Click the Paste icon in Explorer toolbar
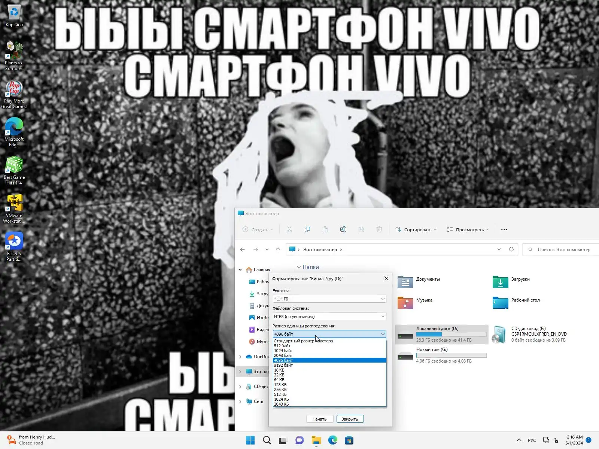This screenshot has width=599, height=449. 325,229
